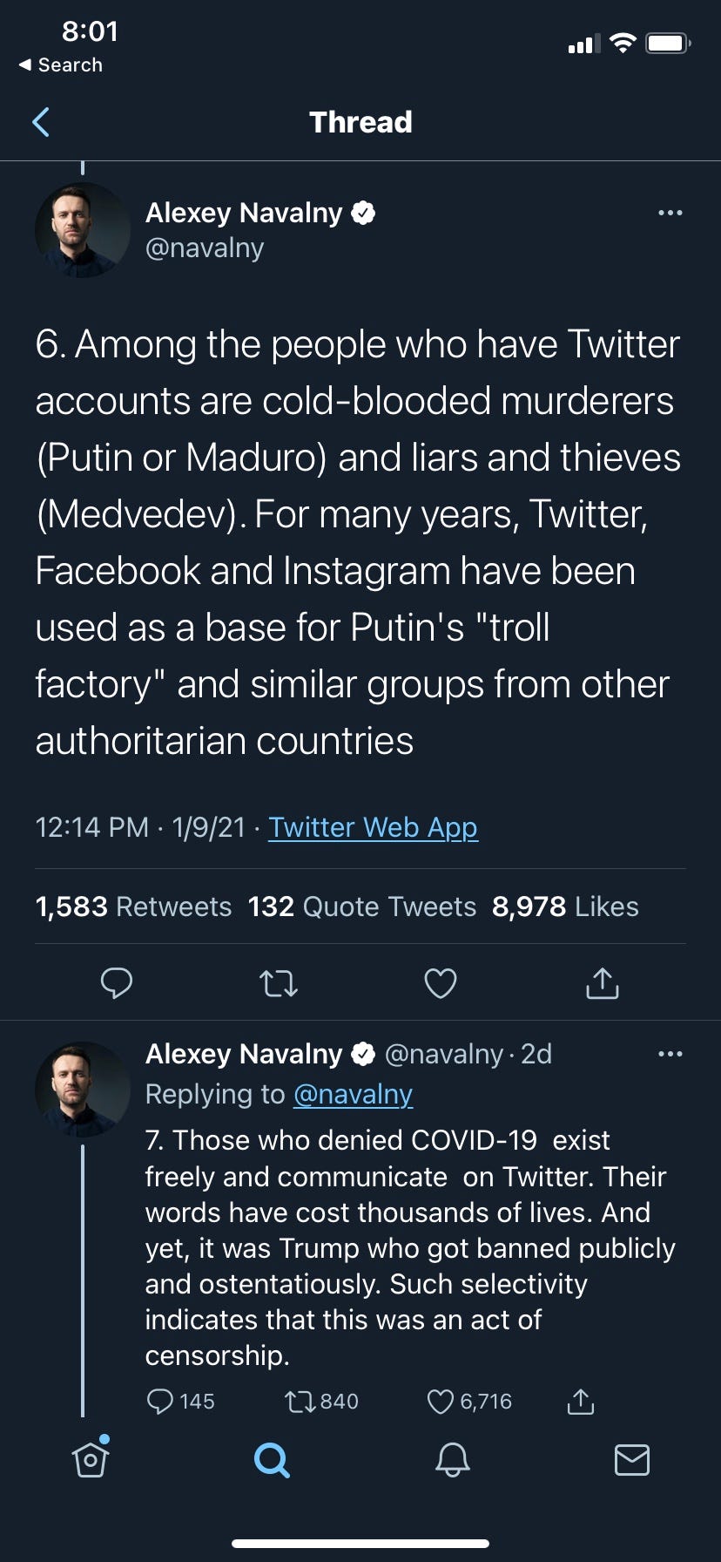Retweet the reply with 840 retweets

pos(300,1401)
